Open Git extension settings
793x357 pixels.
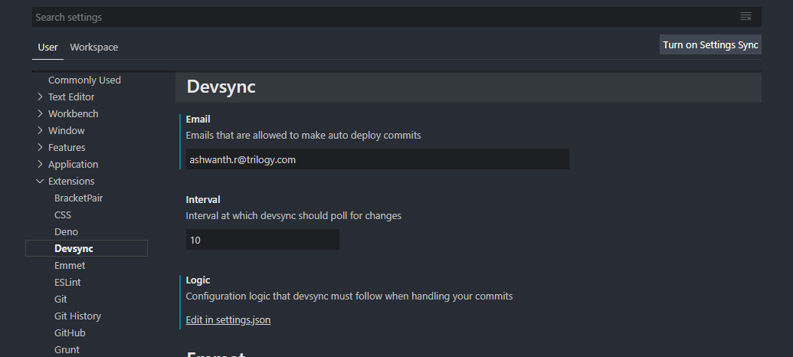(61, 300)
